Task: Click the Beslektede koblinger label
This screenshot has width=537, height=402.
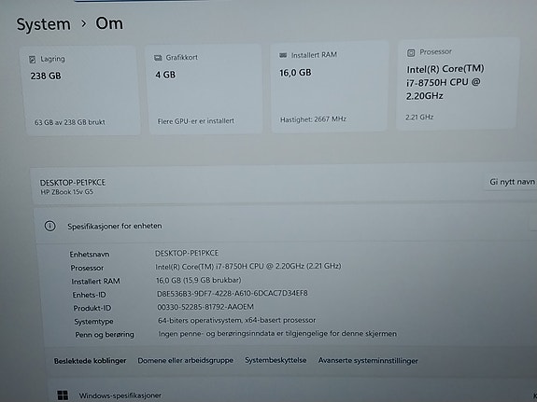Action: [x=90, y=361]
